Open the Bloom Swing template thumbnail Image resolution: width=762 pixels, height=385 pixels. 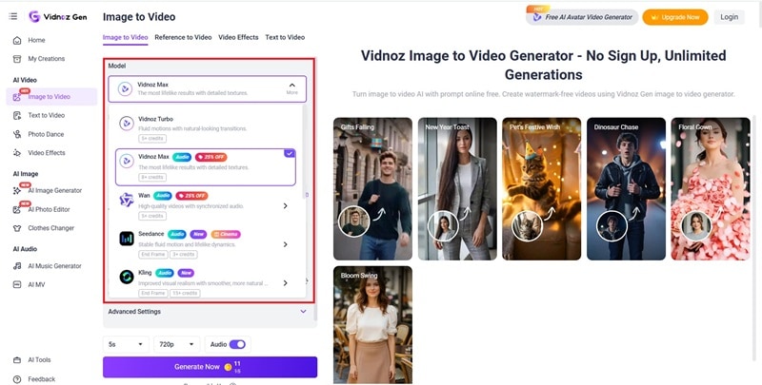(x=372, y=325)
